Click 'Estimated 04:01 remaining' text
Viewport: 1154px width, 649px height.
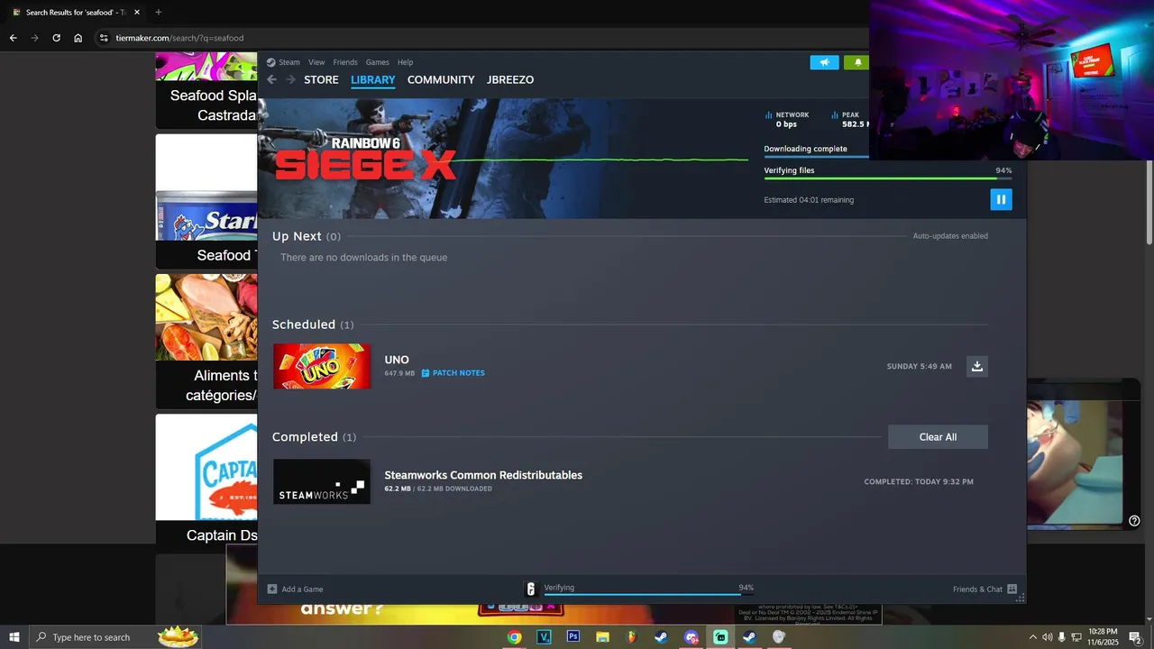(809, 199)
